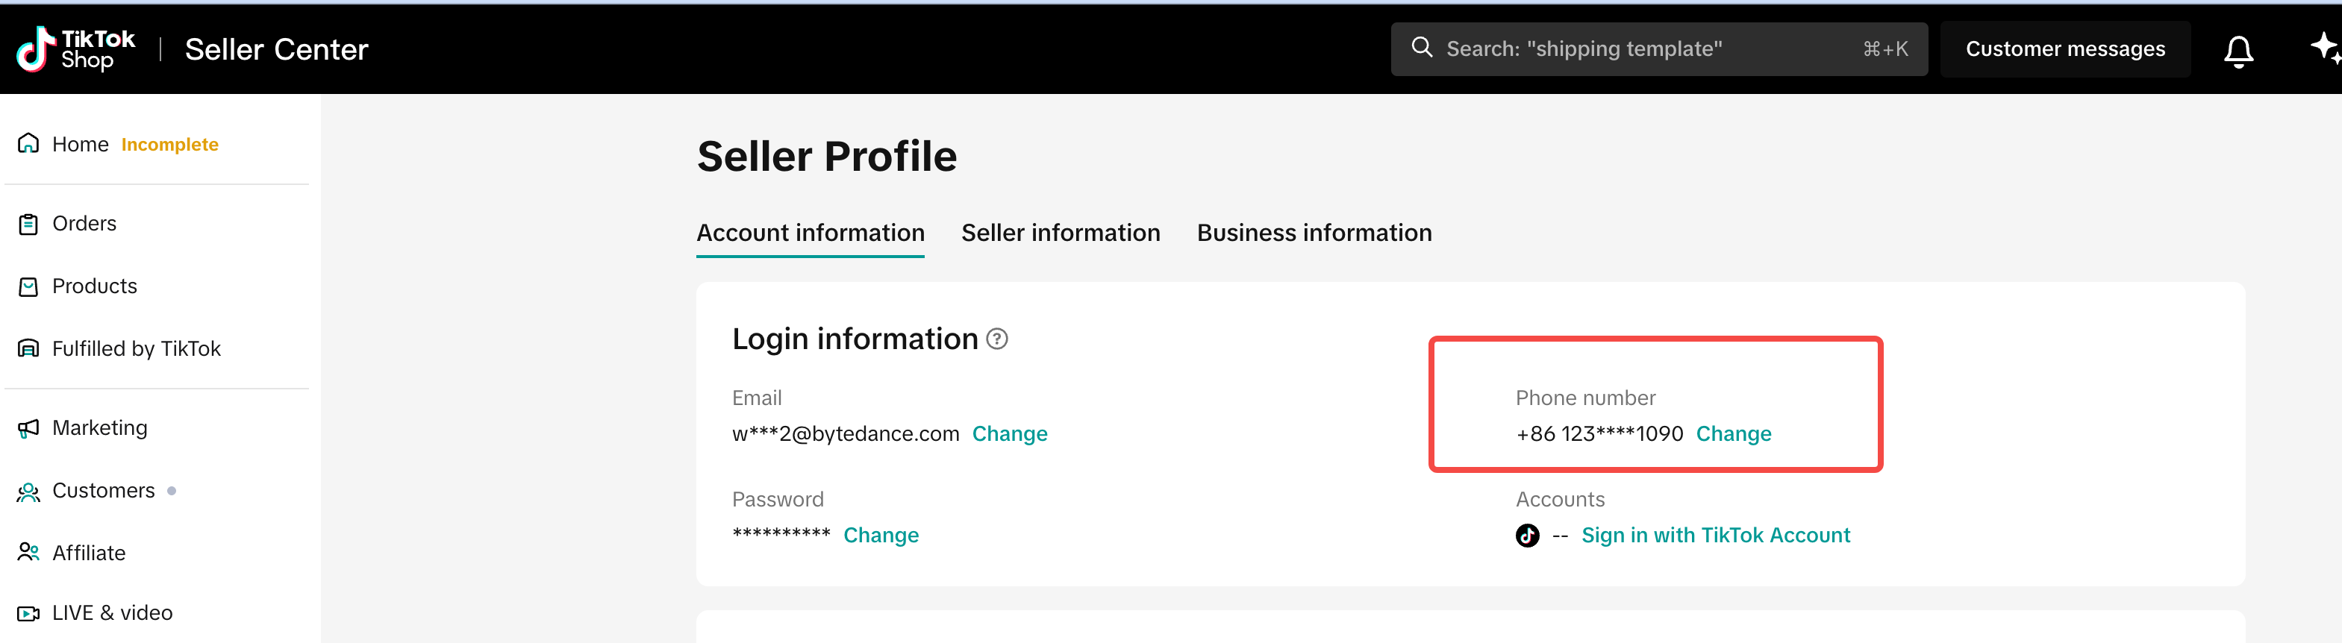Change the email address
2342x643 pixels.
[1009, 433]
